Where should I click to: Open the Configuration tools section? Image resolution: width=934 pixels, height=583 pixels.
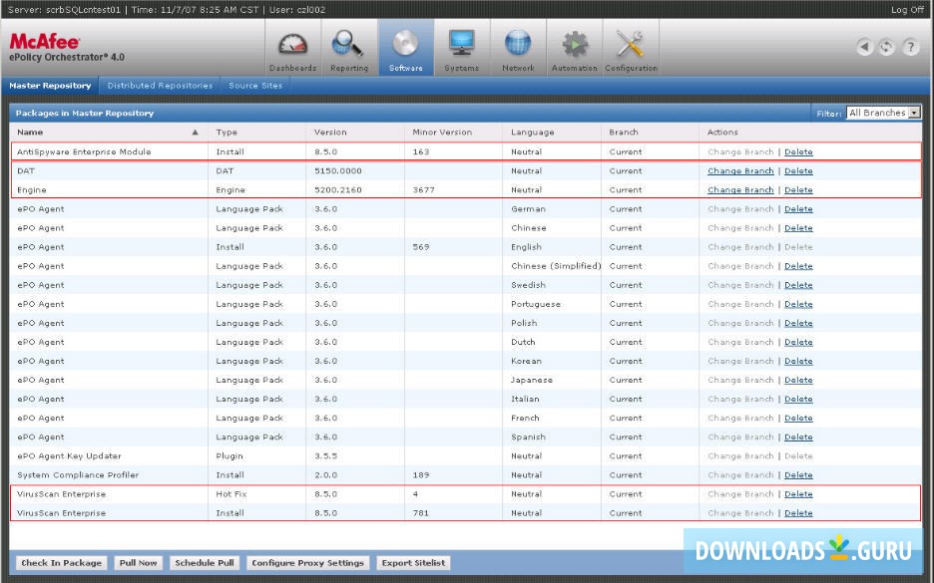tap(631, 48)
